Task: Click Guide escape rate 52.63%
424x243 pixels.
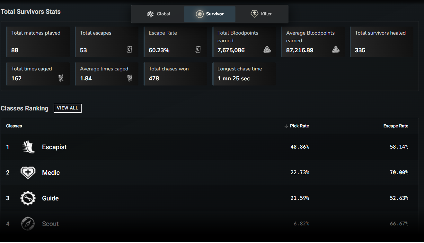Action: 399,198
